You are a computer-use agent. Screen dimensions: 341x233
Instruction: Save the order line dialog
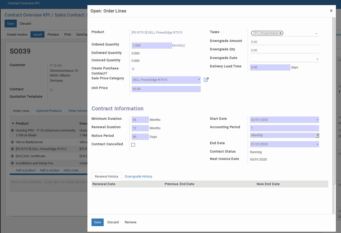coord(98,222)
